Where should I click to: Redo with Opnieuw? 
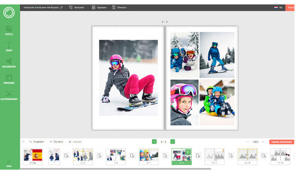(x=57, y=142)
